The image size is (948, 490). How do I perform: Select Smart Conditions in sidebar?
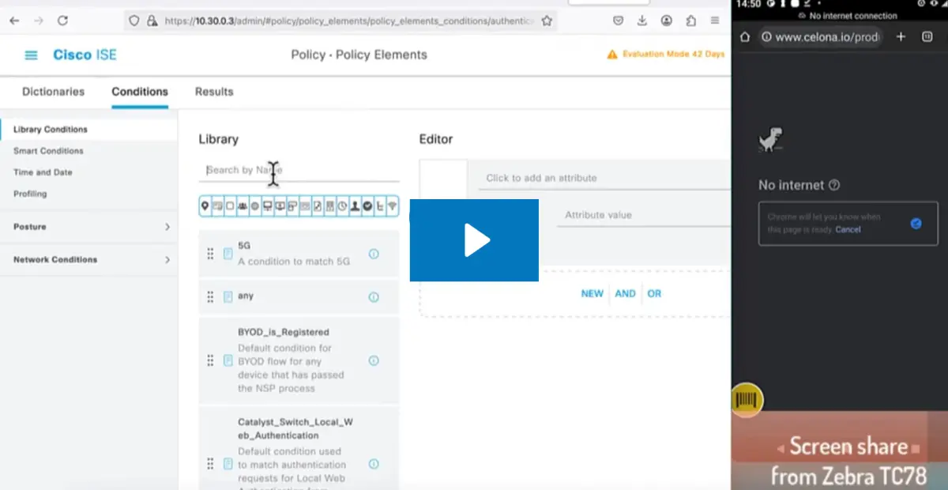coord(48,151)
